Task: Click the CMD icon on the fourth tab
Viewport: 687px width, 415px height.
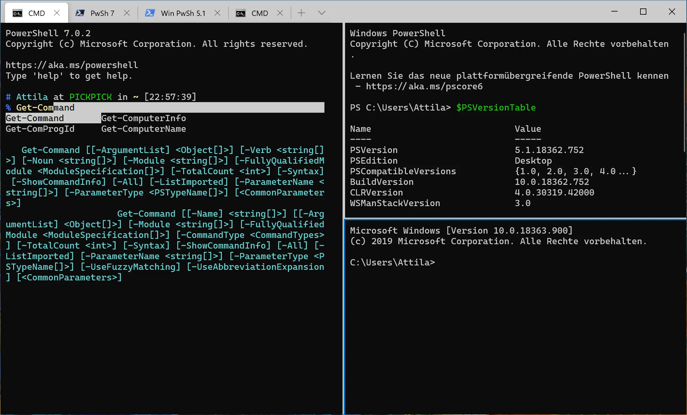Action: (241, 13)
